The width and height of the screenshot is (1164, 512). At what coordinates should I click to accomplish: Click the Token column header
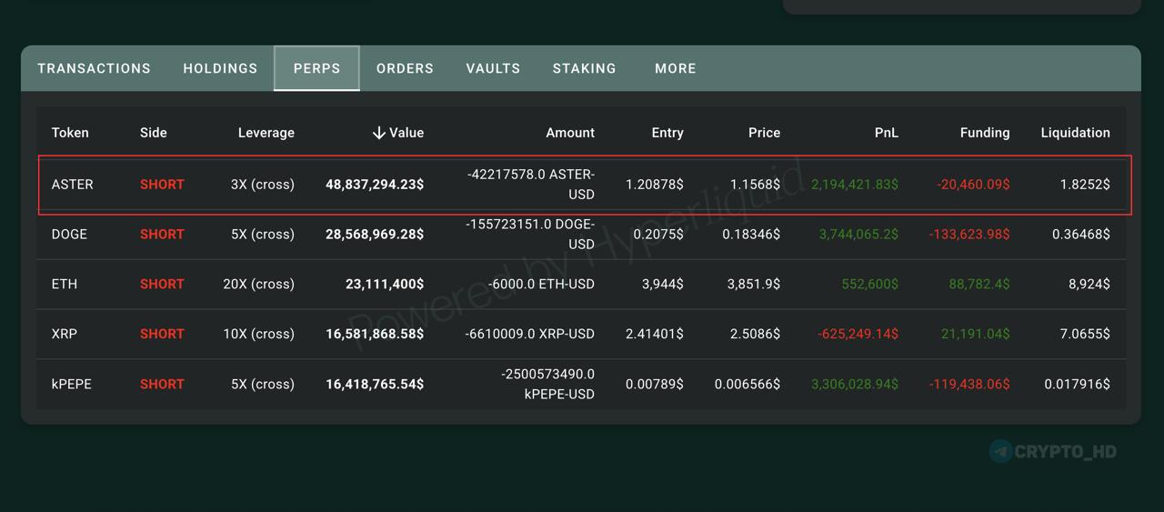pyautogui.click(x=70, y=133)
